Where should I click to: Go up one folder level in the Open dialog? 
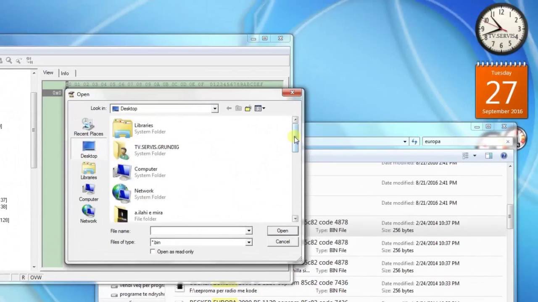point(238,108)
